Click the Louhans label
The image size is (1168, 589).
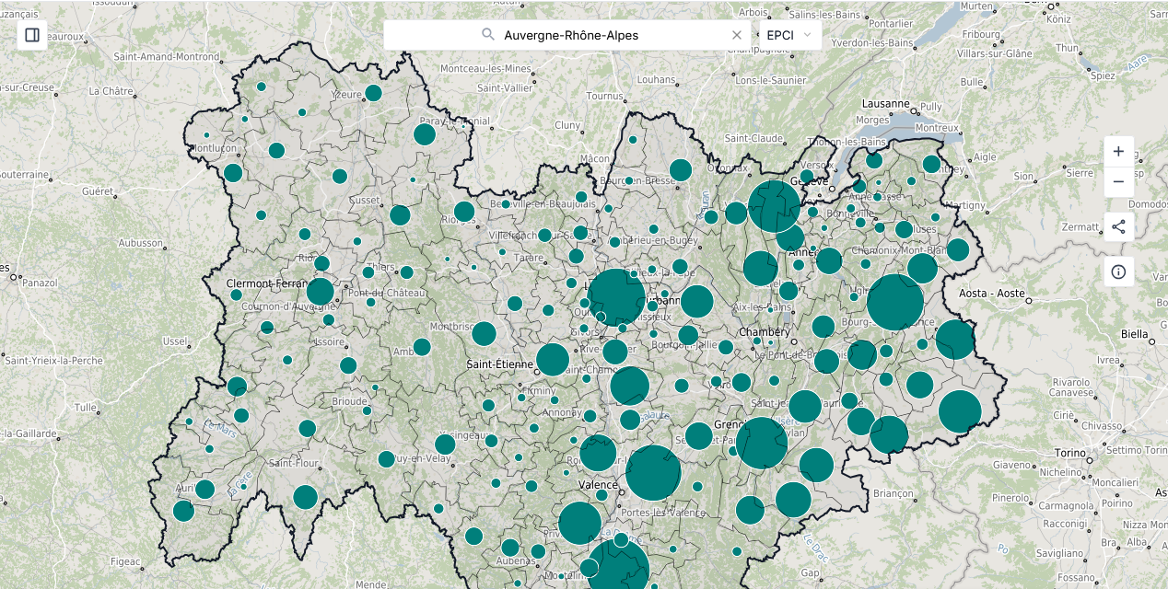point(656,80)
